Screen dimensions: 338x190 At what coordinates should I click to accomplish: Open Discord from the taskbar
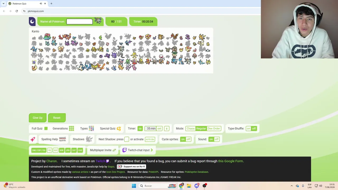[197, 186]
